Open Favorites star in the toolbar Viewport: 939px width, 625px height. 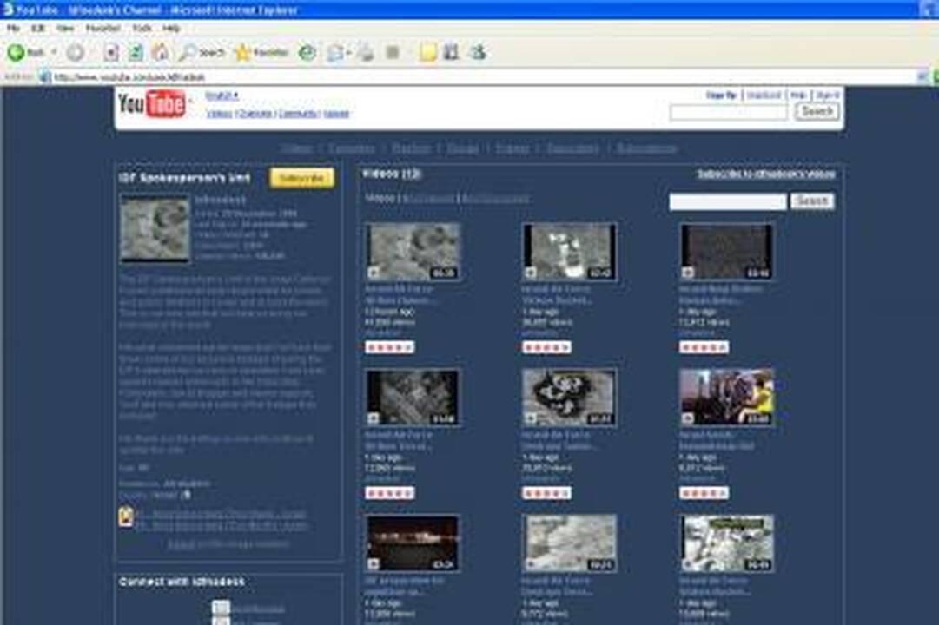tap(261, 53)
